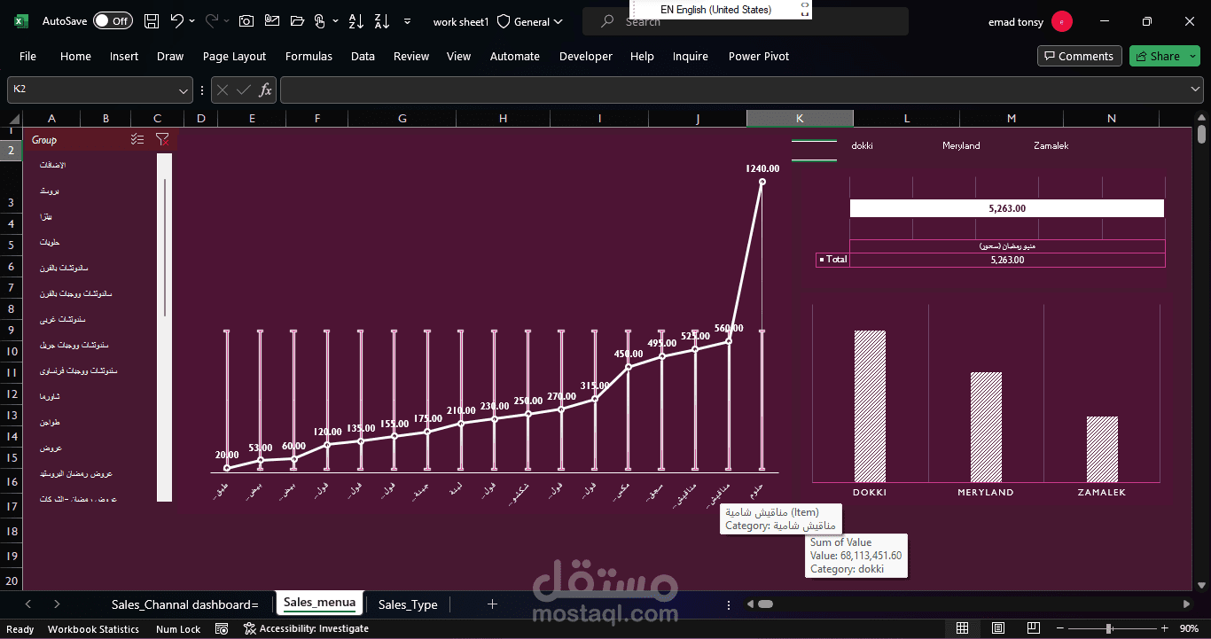Click the zoom slider handle
This screenshot has width=1211, height=639.
coord(1109,628)
